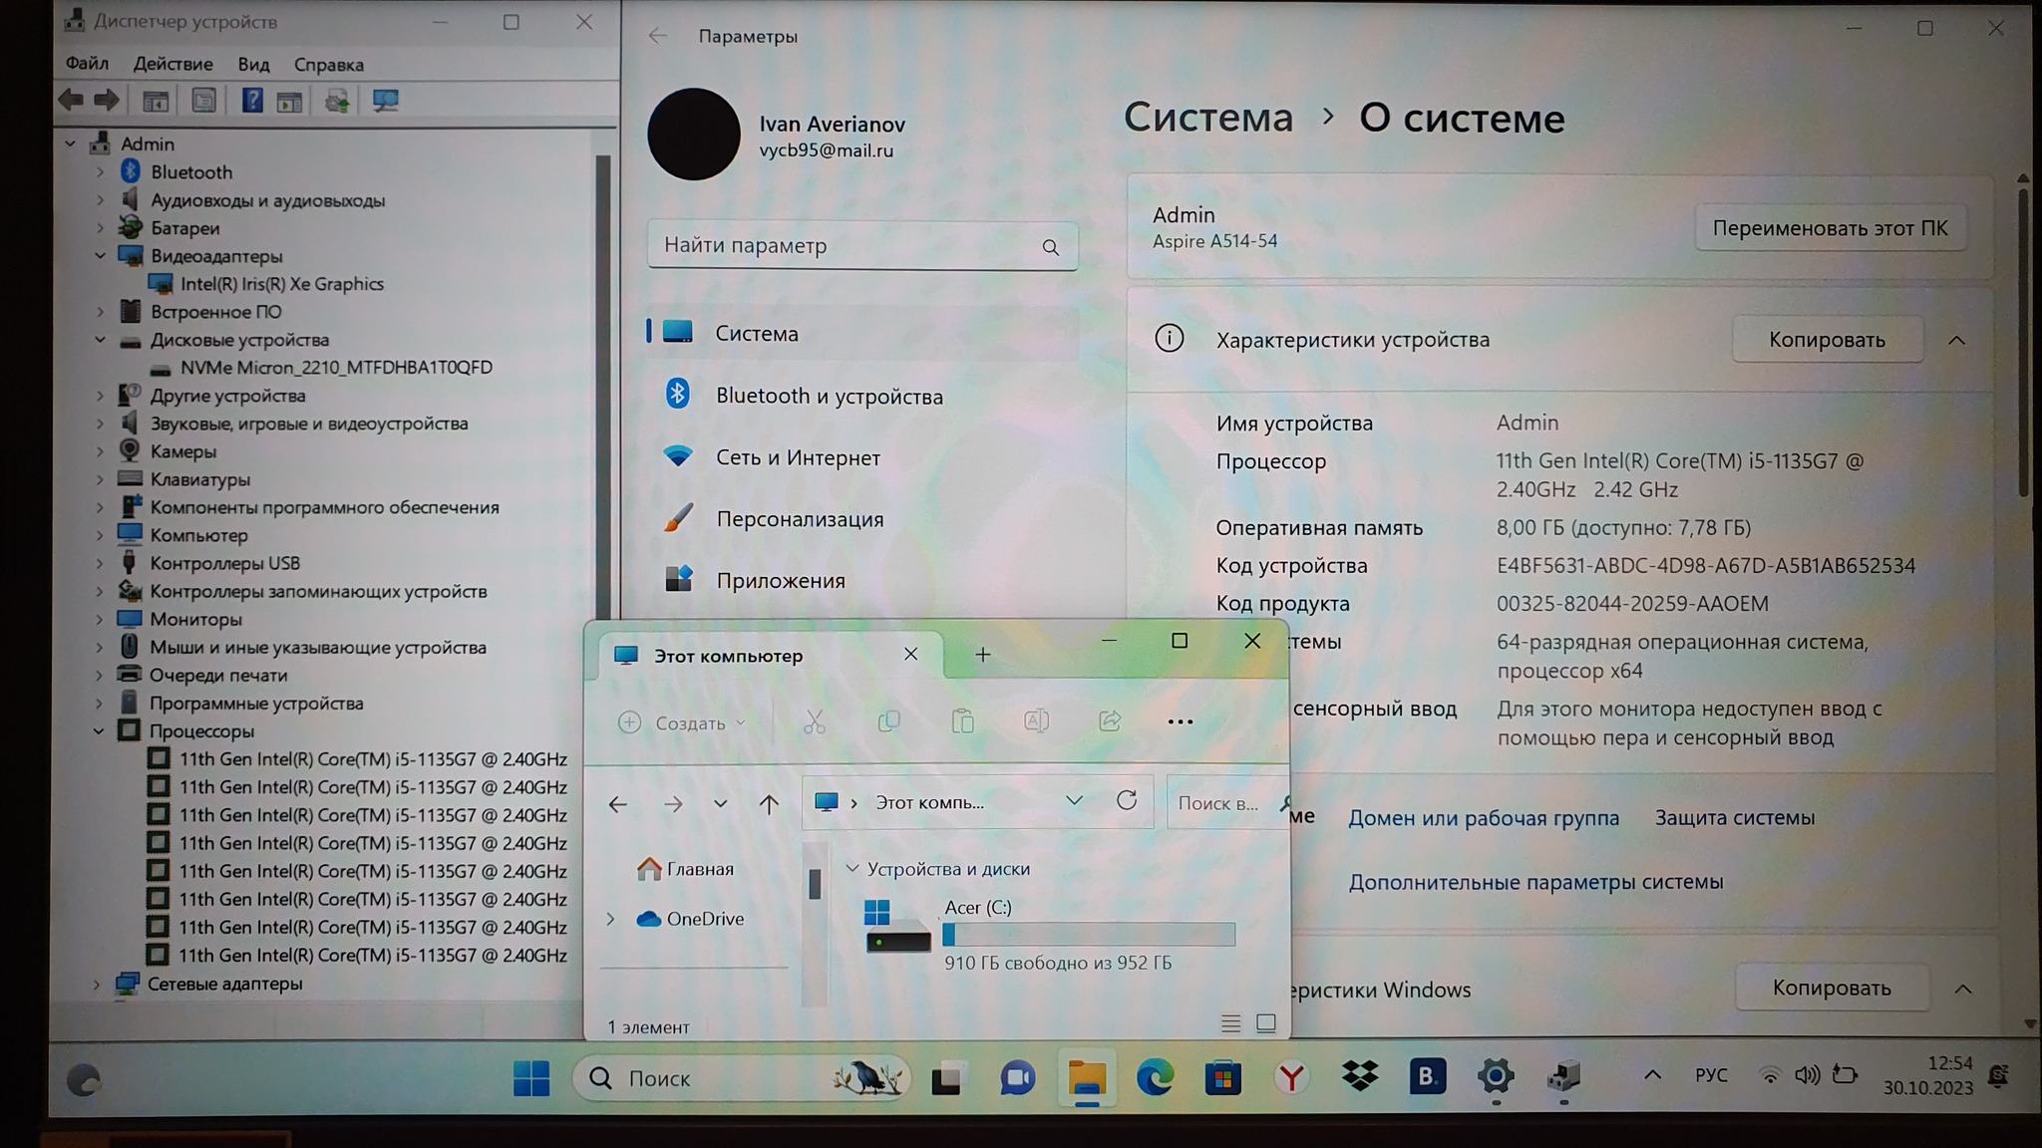Viewport: 2042px width, 1148px height.
Task: Open Microsoft Edge from the taskbar
Action: point(1155,1078)
